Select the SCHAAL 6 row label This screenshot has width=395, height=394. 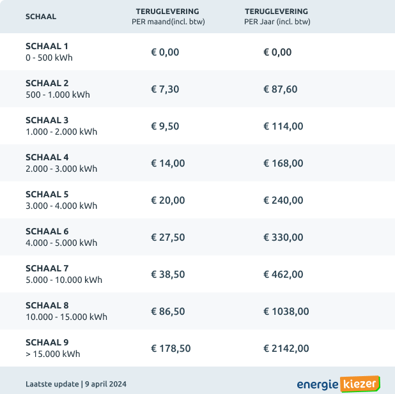pos(61,237)
